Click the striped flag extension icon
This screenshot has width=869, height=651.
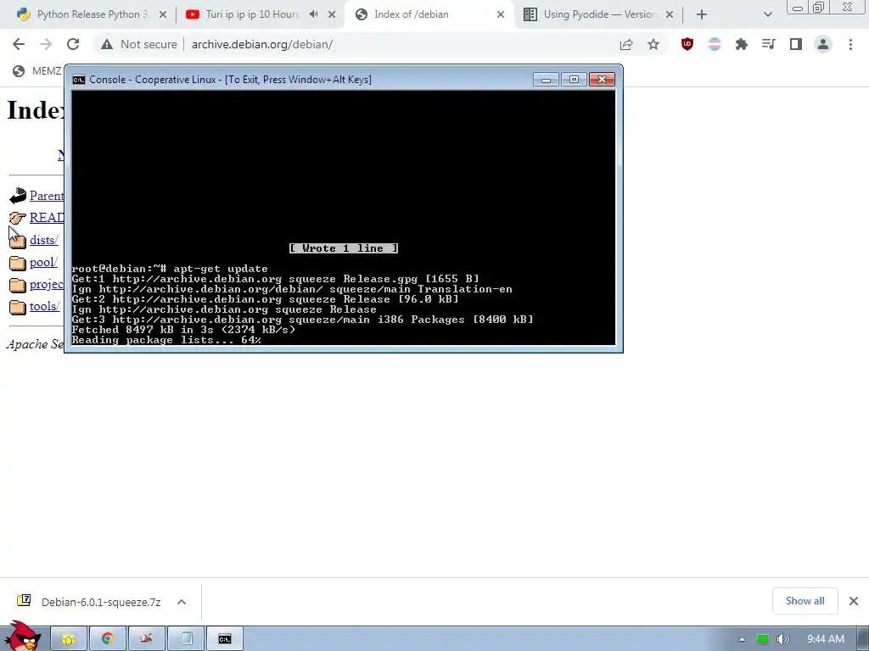click(715, 44)
